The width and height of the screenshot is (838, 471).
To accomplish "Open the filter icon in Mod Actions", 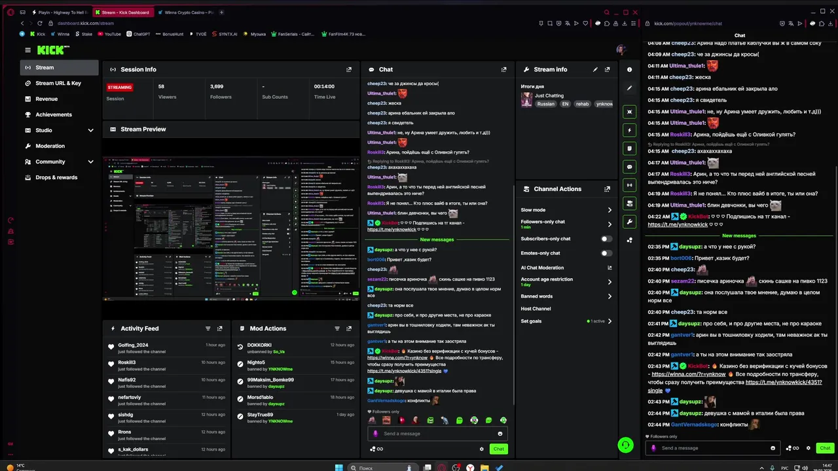I will click(x=338, y=328).
